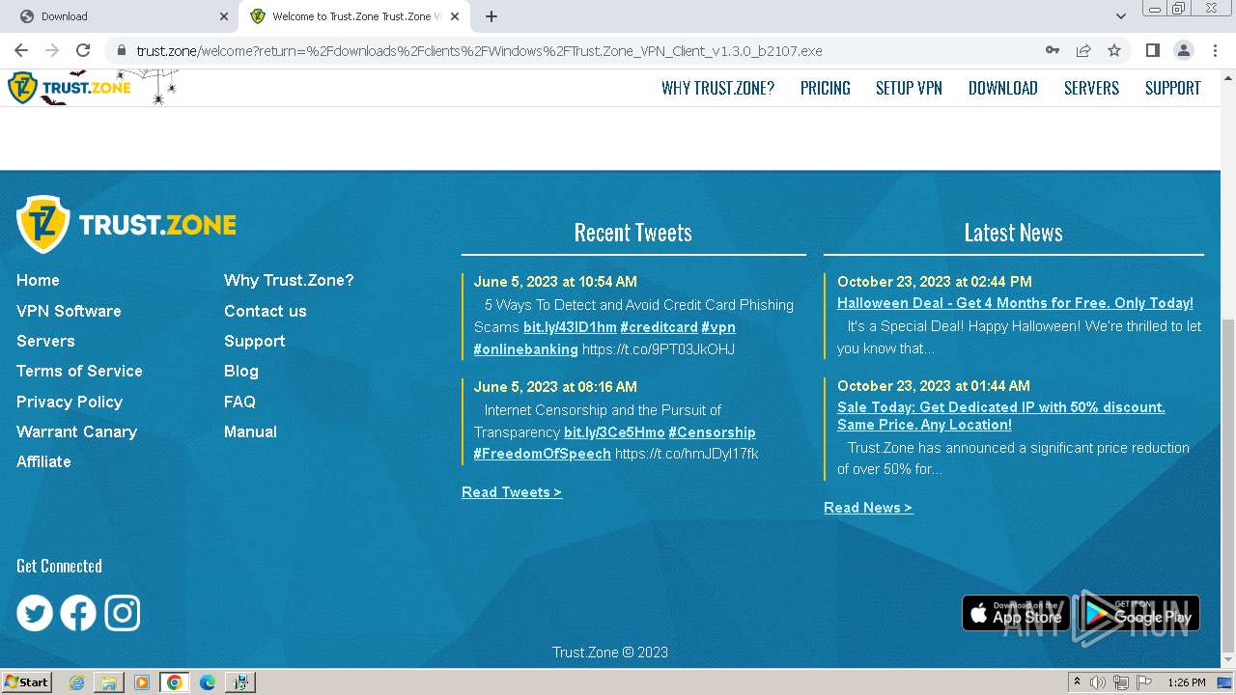Image resolution: width=1236 pixels, height=695 pixels.
Task: Click the Trust.Zone header logo
Action: point(70,88)
